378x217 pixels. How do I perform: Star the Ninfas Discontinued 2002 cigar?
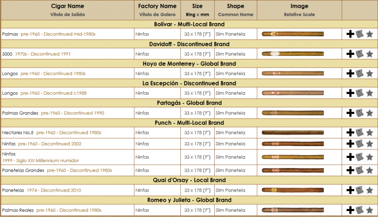click(370, 144)
